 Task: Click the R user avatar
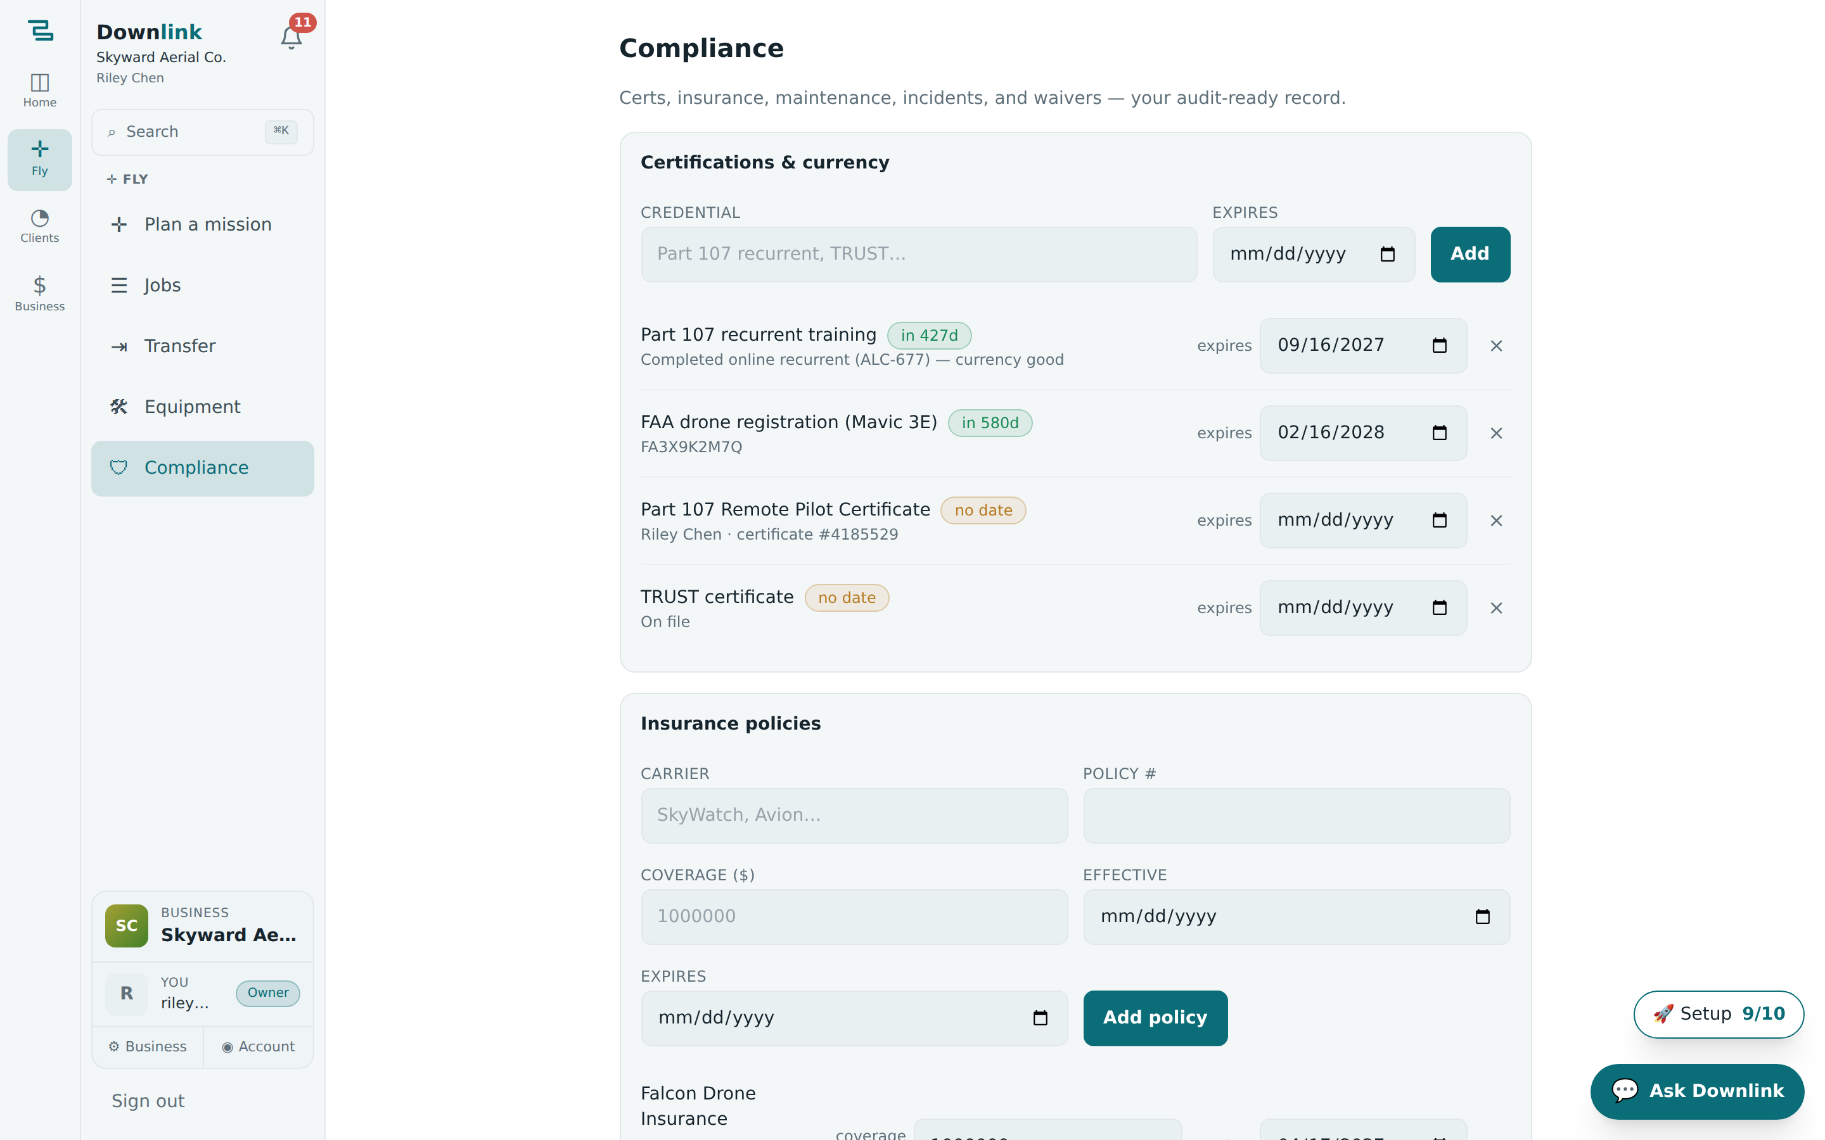[x=127, y=993]
